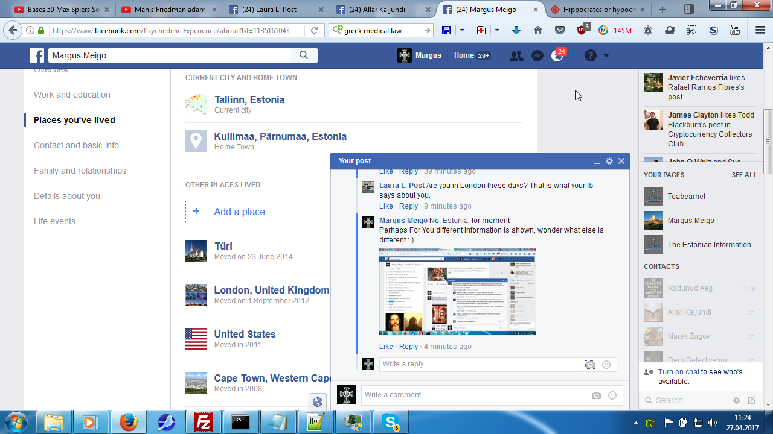Click Reply under Laura L. Post's comment

point(409,206)
